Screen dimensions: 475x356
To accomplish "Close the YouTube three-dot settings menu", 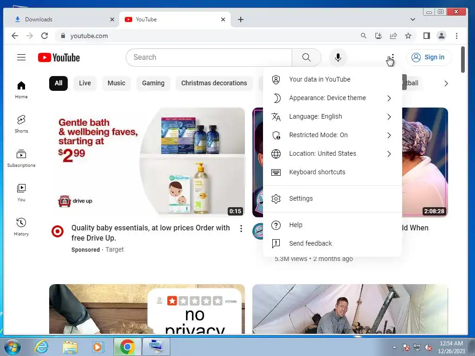I will click(392, 57).
